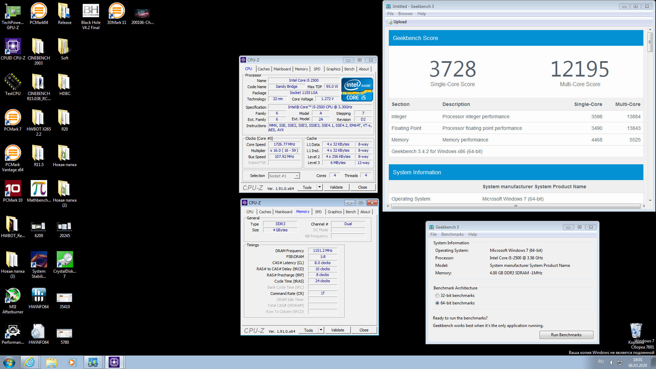Open HWBOT X265 2.2 folder
The height and width of the screenshot is (369, 656).
[39, 123]
